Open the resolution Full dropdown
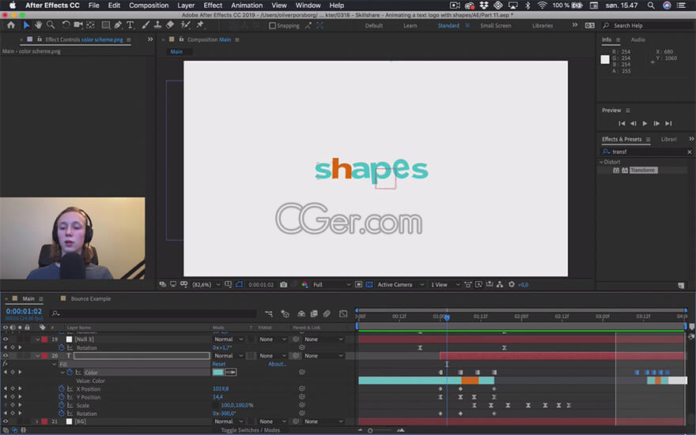The width and height of the screenshot is (696, 435). [331, 284]
